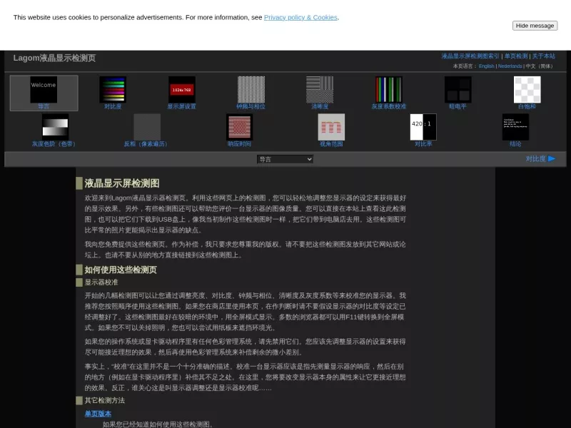Expand the 导言 page selector dropdown
571x428 pixels.
click(x=285, y=159)
